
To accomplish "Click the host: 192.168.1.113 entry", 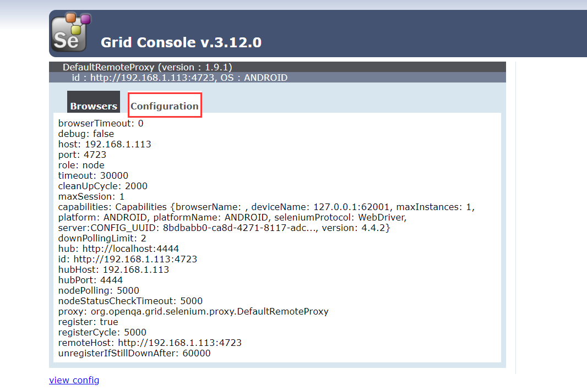I will [105, 145].
